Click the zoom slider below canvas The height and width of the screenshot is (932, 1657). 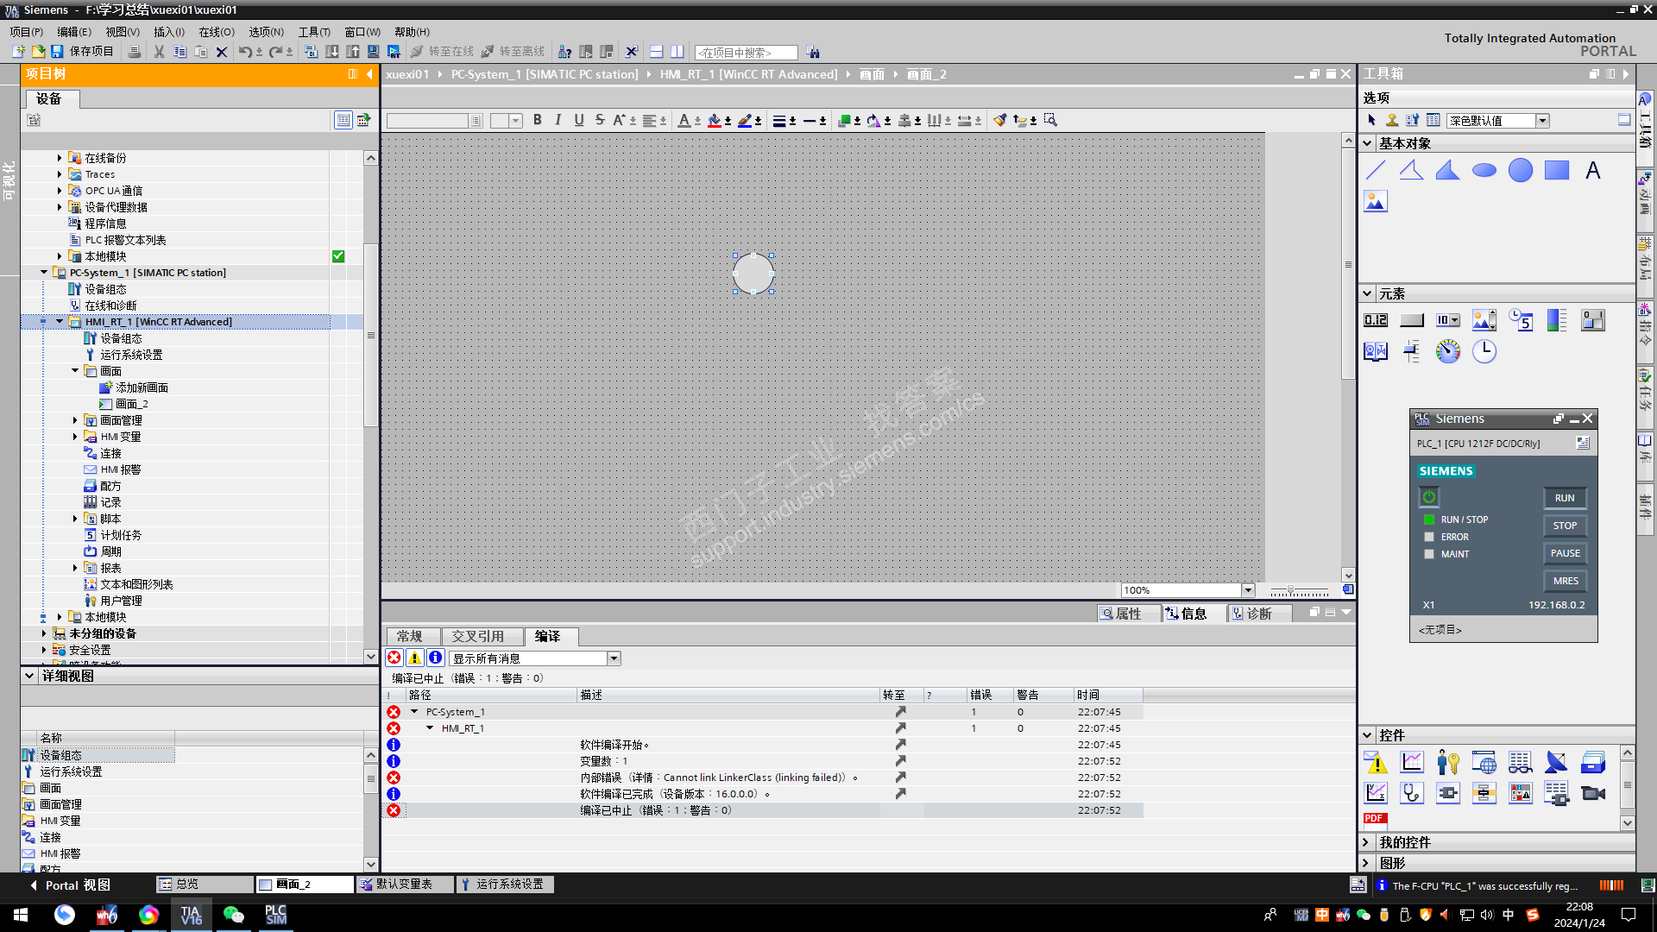(1291, 590)
